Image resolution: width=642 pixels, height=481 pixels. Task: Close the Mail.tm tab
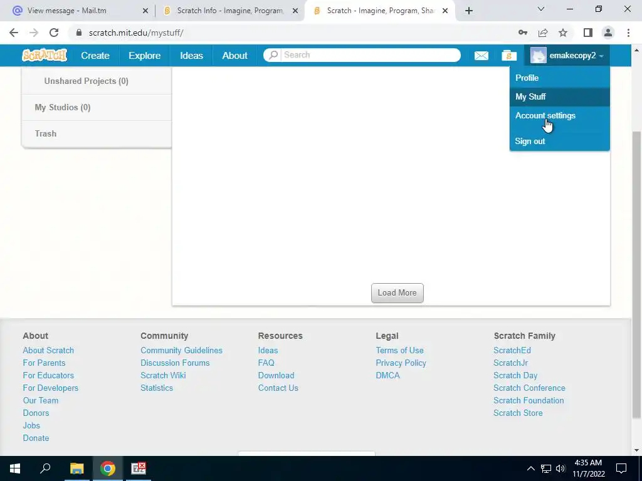click(145, 11)
